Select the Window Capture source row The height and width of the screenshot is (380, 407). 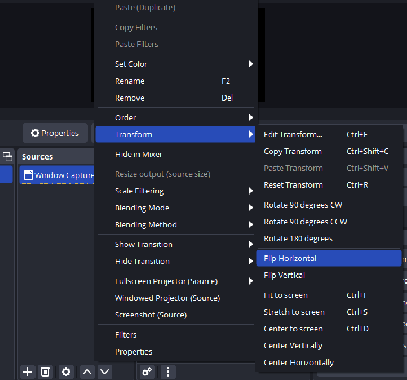pyautogui.click(x=57, y=175)
